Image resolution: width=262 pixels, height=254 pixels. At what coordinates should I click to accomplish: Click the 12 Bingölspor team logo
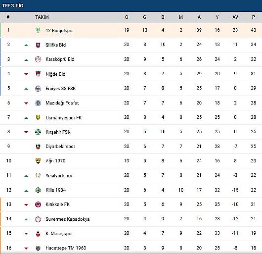(38, 30)
